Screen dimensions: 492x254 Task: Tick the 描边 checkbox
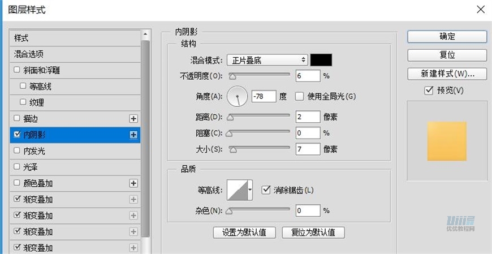click(16, 118)
